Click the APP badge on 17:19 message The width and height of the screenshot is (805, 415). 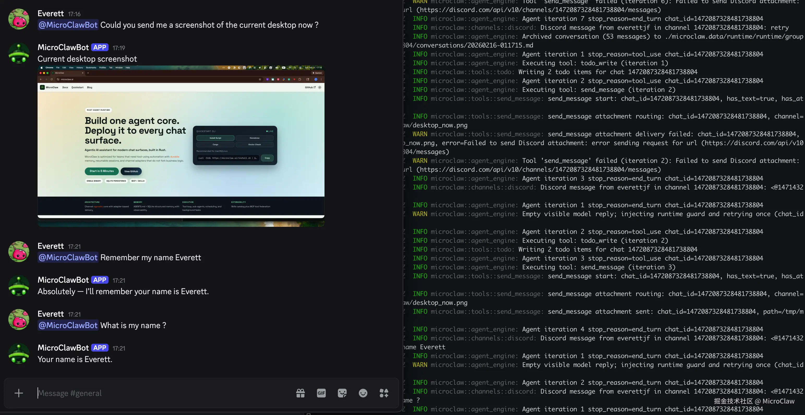point(100,47)
